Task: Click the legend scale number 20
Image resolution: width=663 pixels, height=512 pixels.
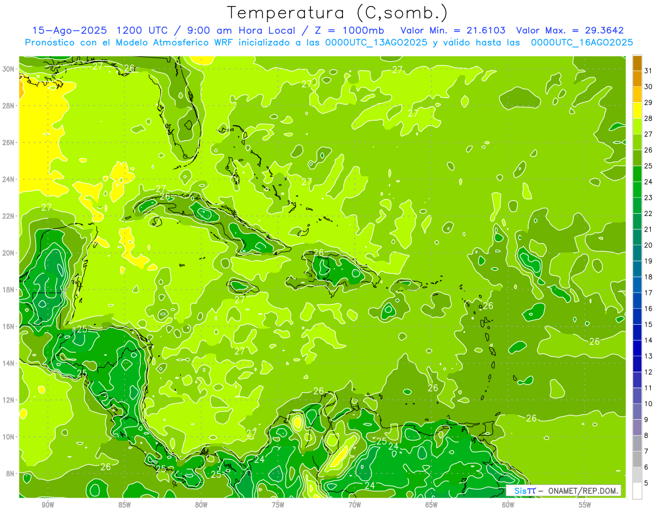Action: tap(649, 245)
